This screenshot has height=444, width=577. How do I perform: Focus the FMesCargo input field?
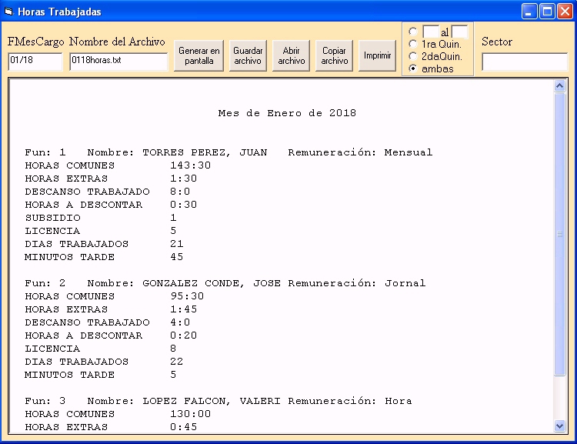(x=35, y=62)
